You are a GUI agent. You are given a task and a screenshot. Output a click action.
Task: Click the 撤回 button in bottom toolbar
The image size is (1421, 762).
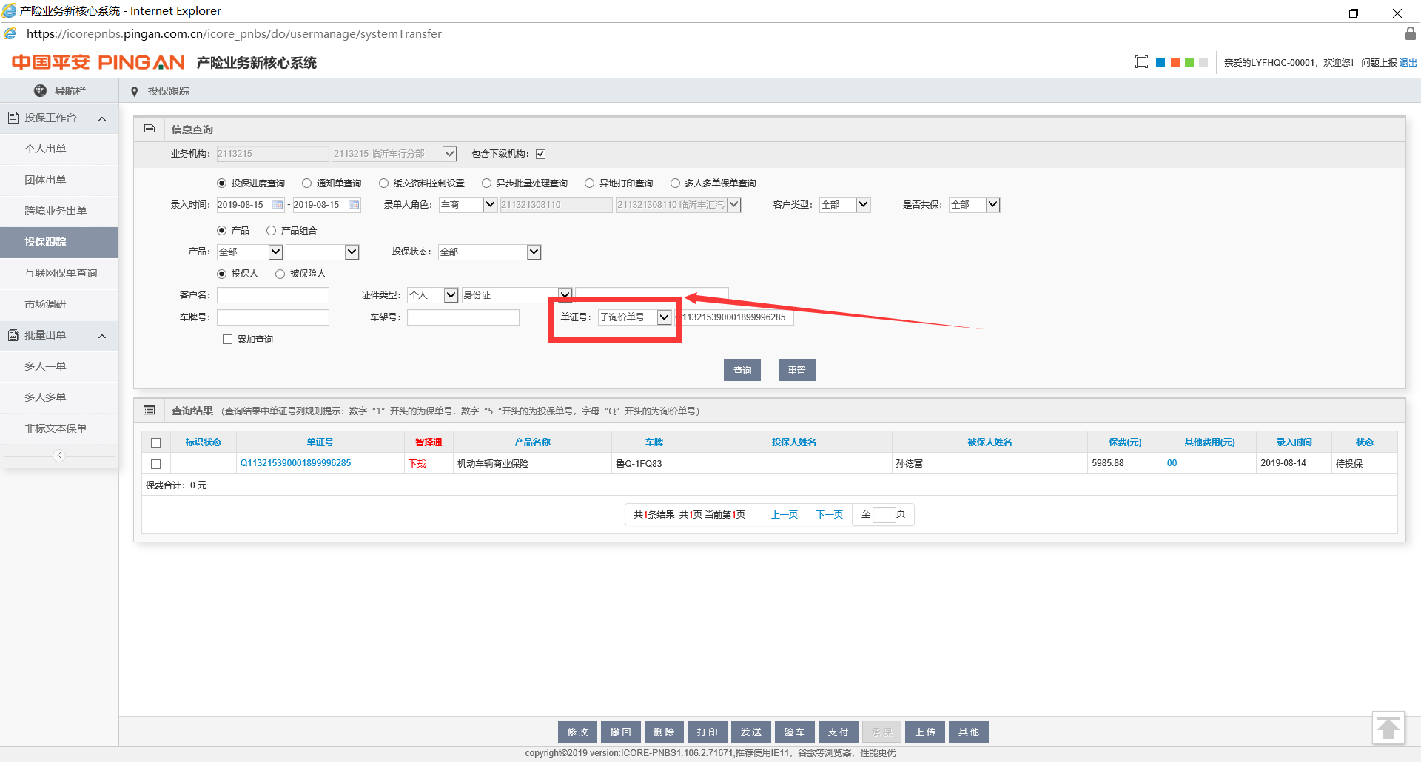point(620,732)
